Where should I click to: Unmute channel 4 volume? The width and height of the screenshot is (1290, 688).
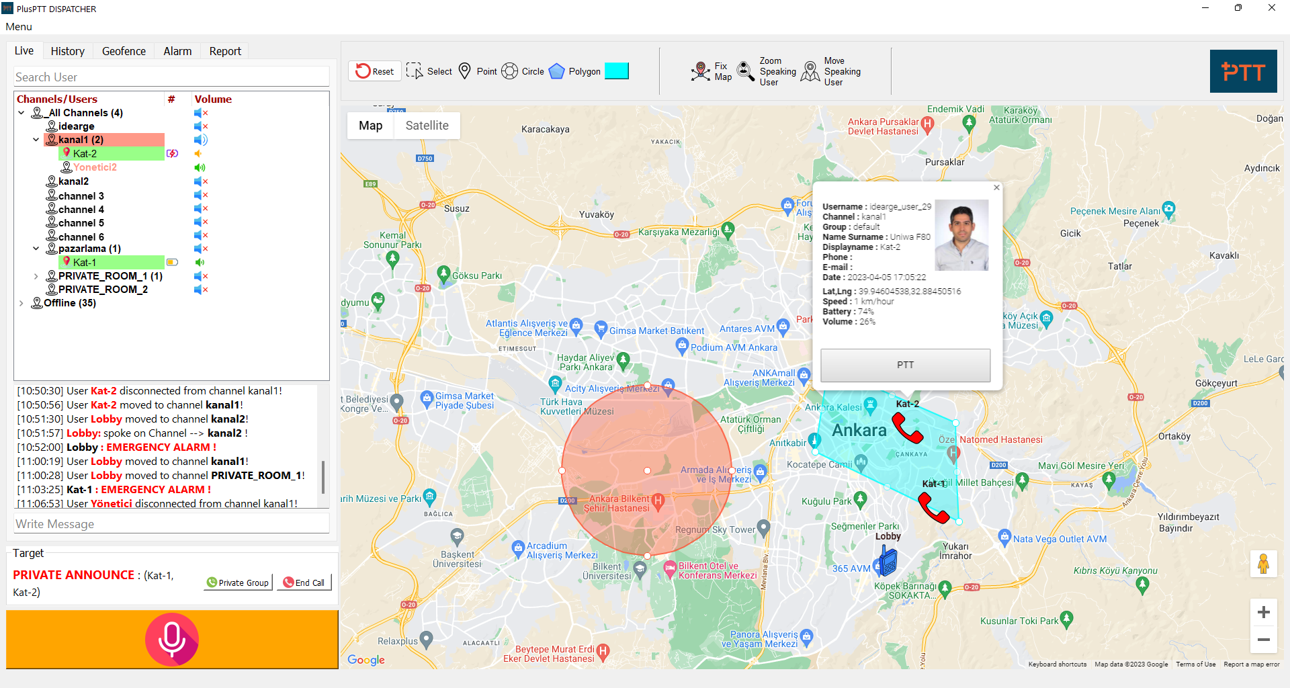tap(201, 209)
